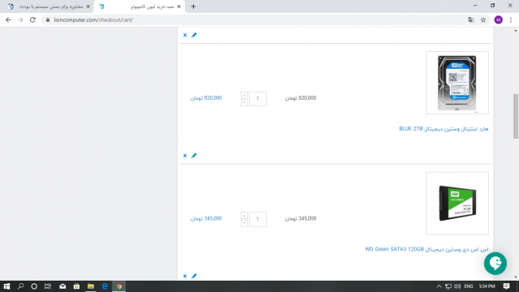Screen dimensions: 519x292
Task: Click the 820,000 blue subtotal for BLUE 2TB
Action: [x=206, y=98]
